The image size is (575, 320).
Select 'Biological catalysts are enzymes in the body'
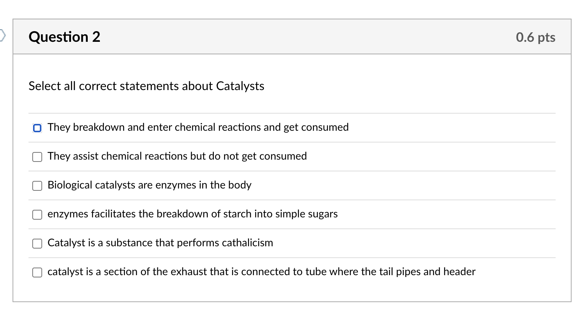[x=37, y=186]
